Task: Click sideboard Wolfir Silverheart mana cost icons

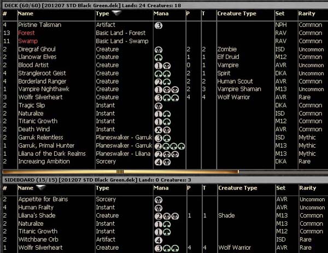Action: tap(167, 248)
